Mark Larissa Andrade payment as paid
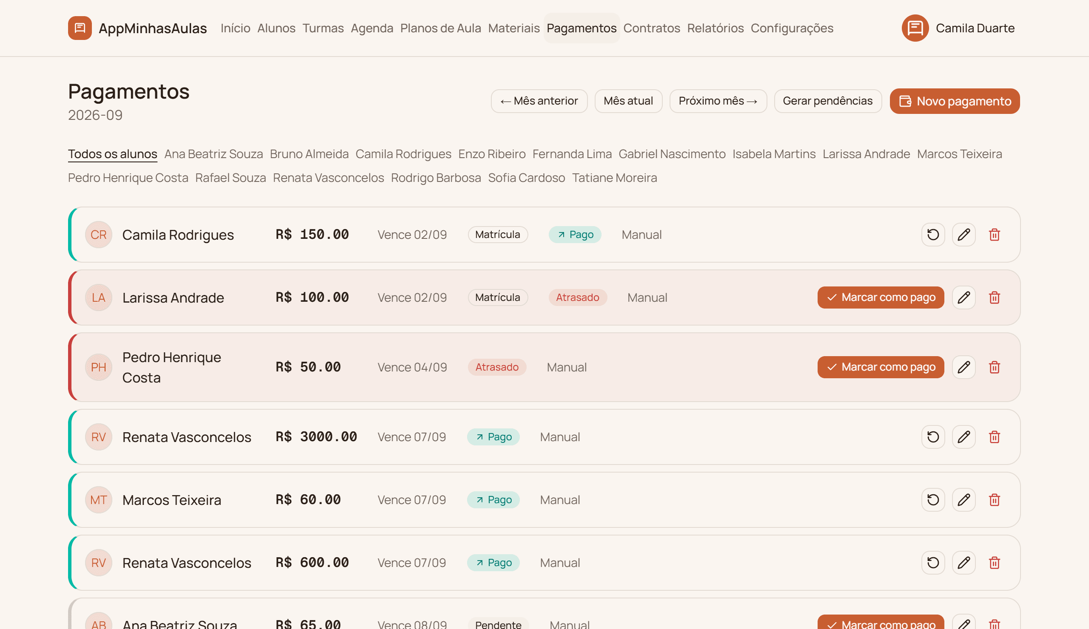The image size is (1089, 629). (x=880, y=297)
